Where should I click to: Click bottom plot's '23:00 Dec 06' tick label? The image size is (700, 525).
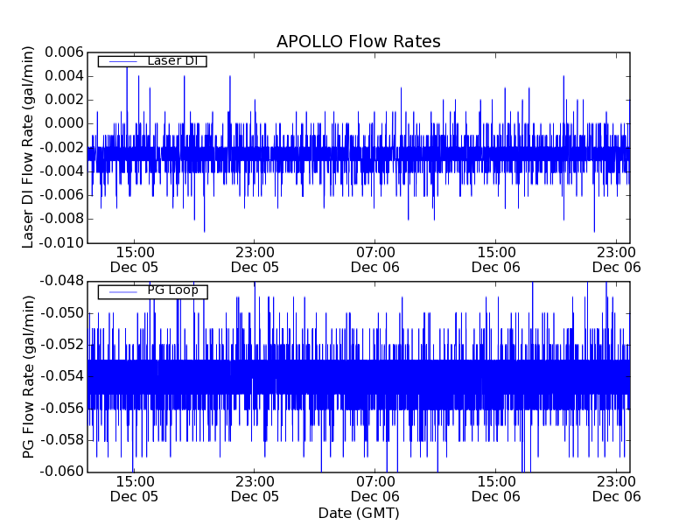click(617, 489)
